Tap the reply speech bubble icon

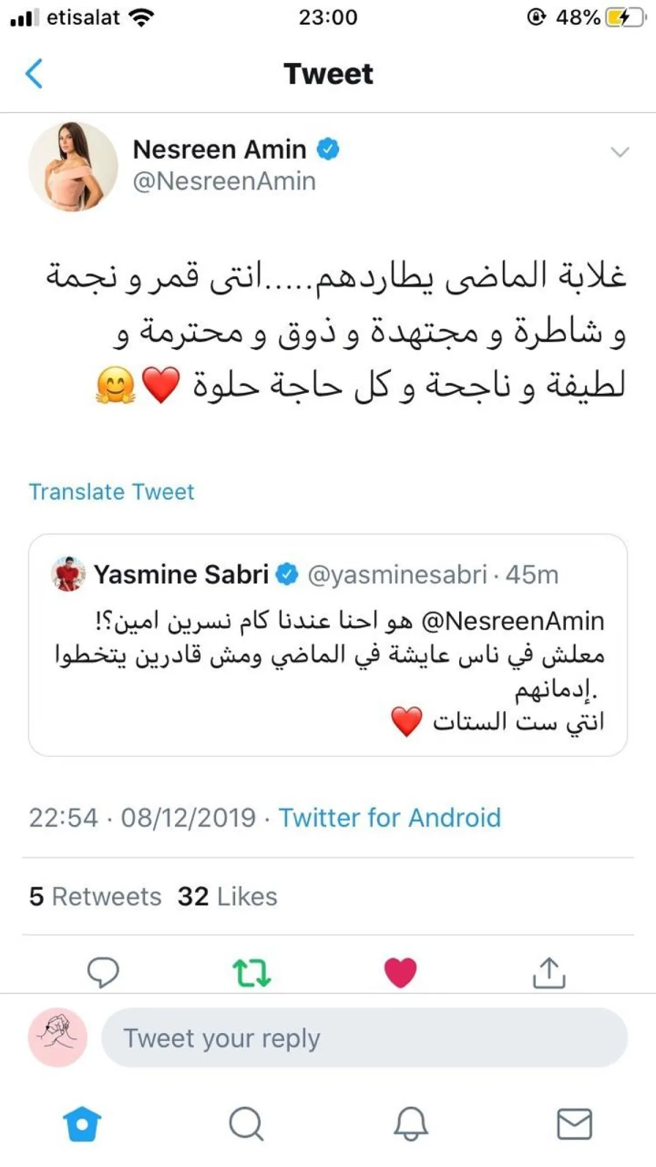[103, 972]
